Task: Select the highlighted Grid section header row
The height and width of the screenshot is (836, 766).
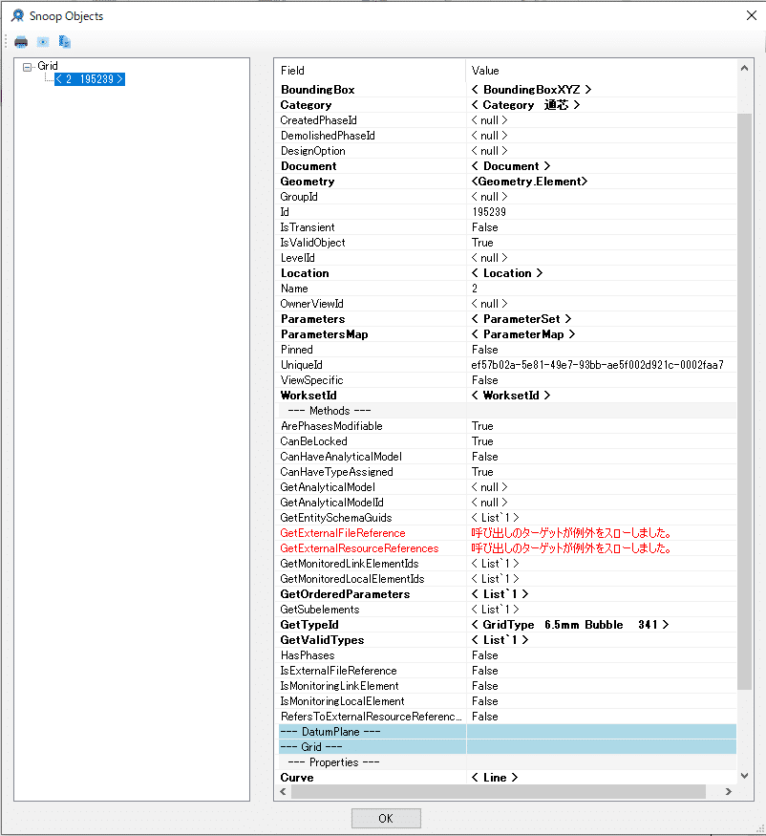Action: point(372,746)
